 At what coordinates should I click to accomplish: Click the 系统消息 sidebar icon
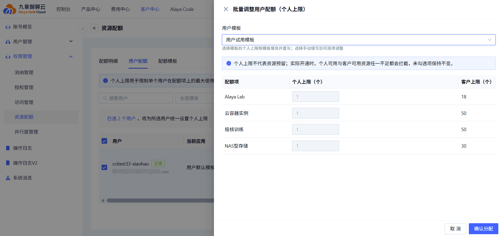pos(8,178)
